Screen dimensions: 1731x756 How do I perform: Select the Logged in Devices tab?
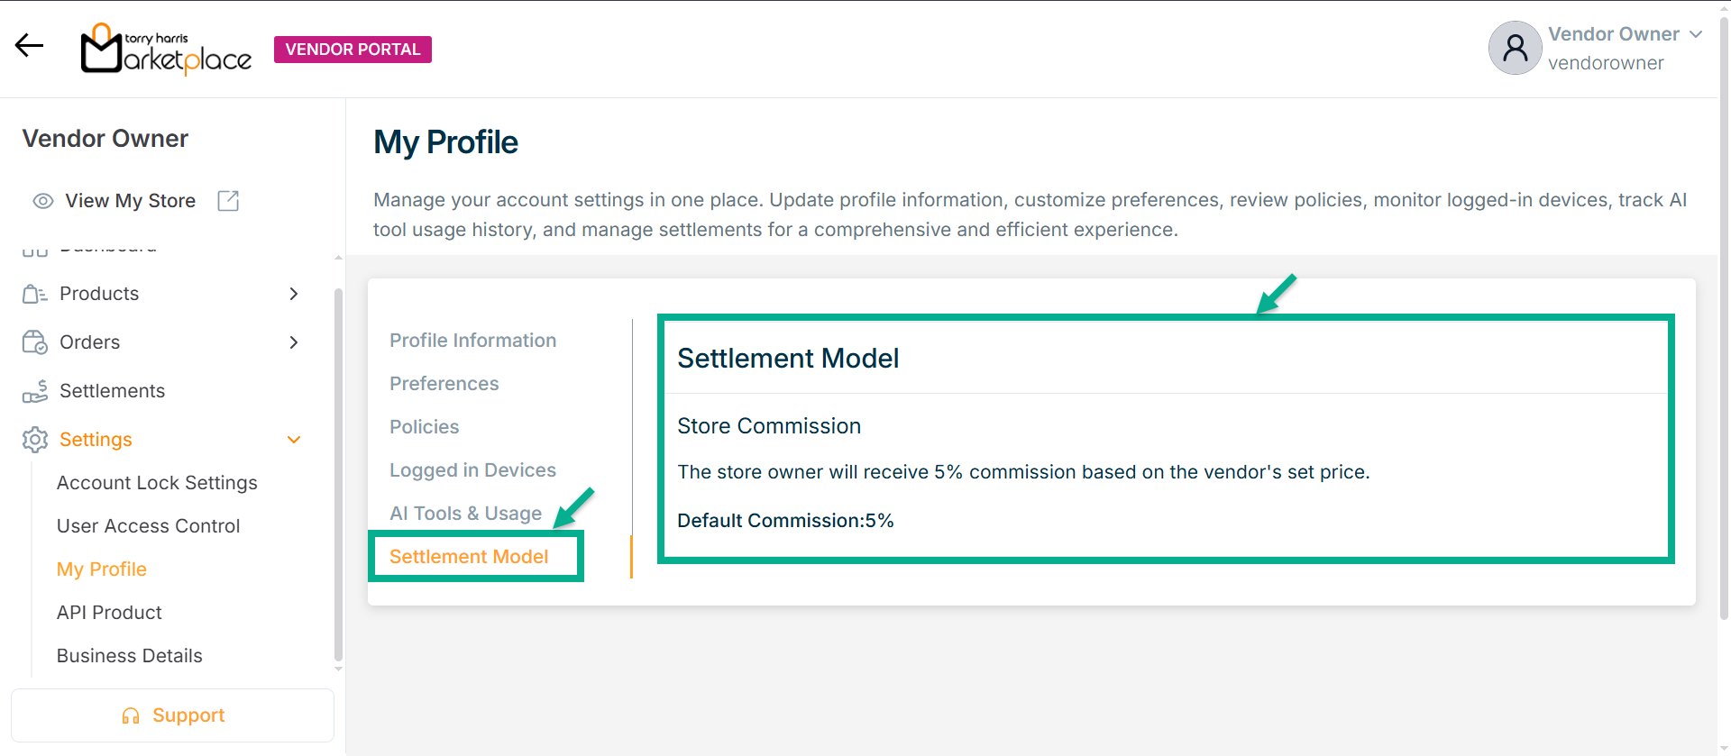[x=472, y=470]
